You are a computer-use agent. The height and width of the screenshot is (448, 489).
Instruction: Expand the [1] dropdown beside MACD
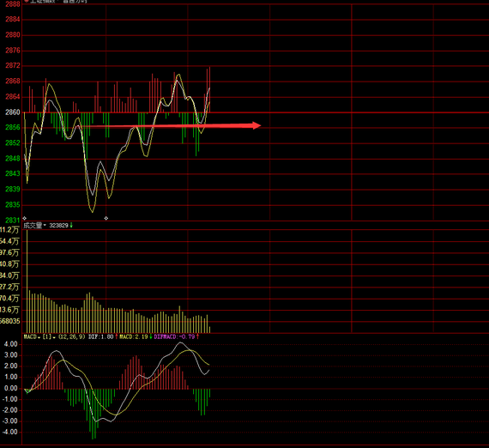[49, 337]
